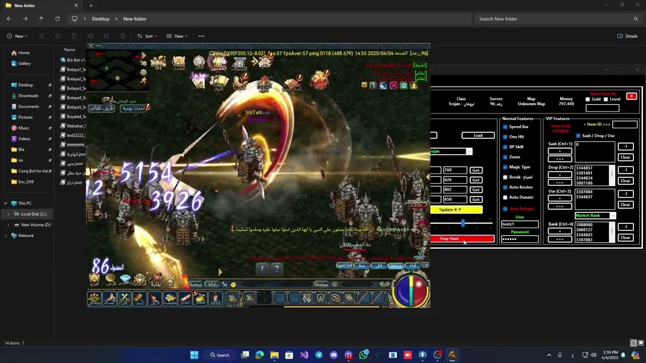Toggle the Auto Revive checkbox
646x363 pixels.
click(505, 187)
